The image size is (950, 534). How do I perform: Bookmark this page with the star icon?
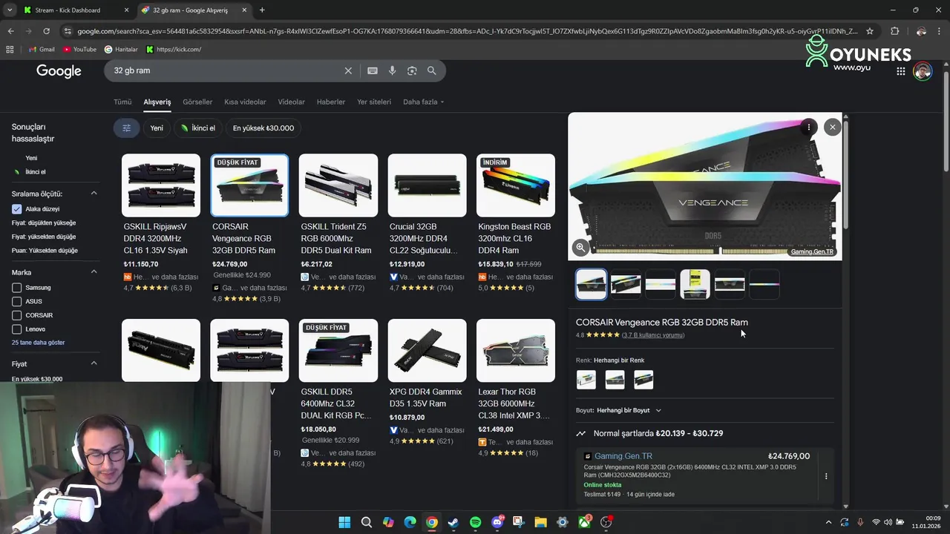(x=870, y=31)
